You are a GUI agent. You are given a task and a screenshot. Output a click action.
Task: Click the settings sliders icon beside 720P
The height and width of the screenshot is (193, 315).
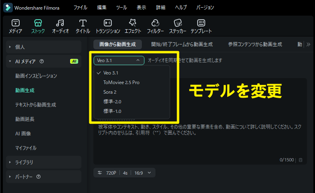pos(100,173)
